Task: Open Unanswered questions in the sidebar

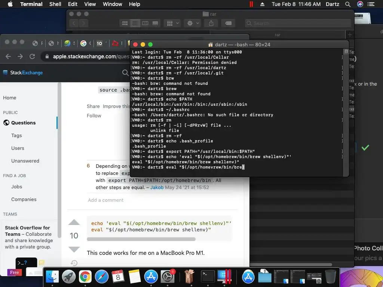Action: (25, 161)
